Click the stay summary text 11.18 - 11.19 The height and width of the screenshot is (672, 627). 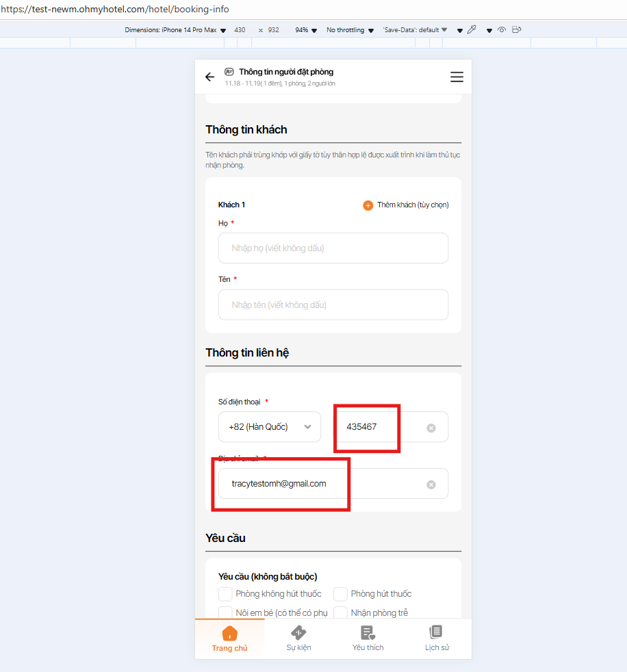280,83
